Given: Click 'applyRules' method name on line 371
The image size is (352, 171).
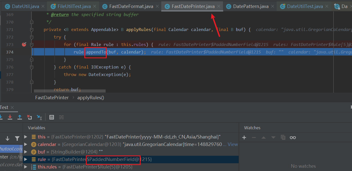Looking at the screenshot, I should [x=139, y=29].
